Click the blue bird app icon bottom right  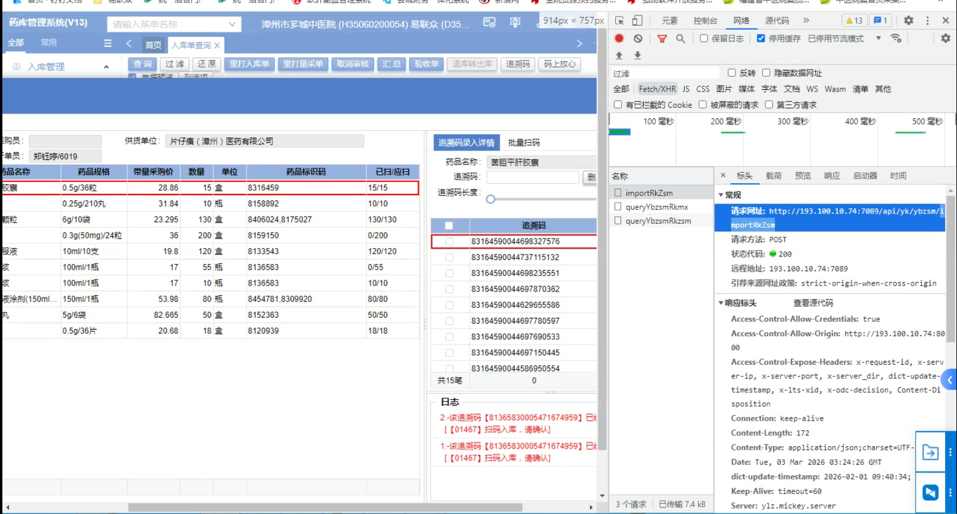pos(931,493)
